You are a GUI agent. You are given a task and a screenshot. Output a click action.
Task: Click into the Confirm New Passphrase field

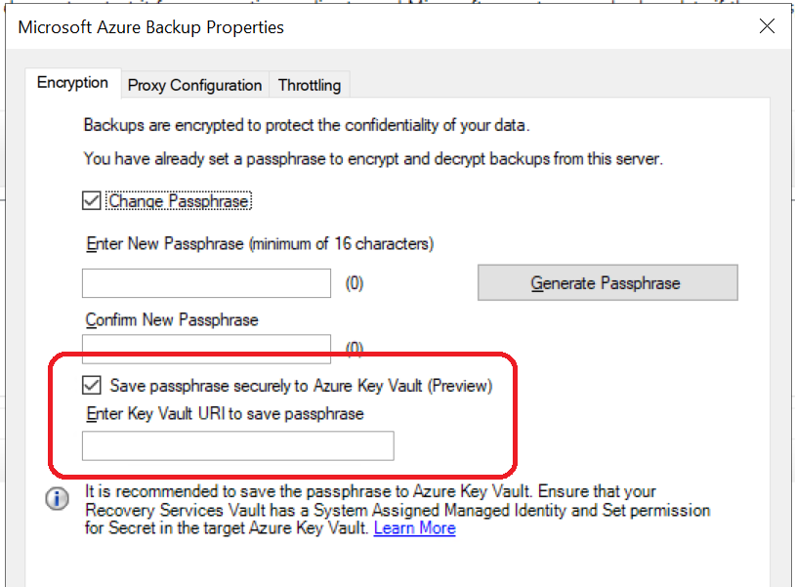[206, 349]
